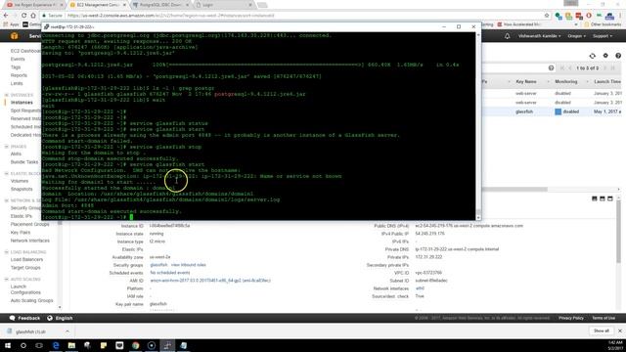
Task: Go back in the browser
Action: tap(6, 16)
